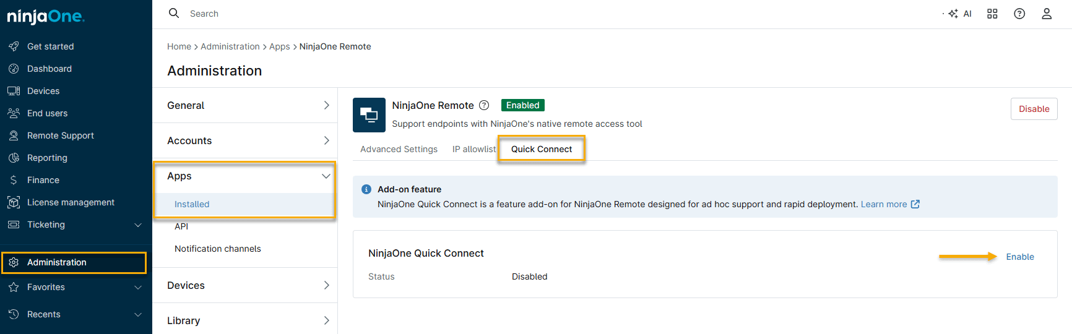The width and height of the screenshot is (1072, 334).
Task: Open the Learn more link
Action: [884, 204]
